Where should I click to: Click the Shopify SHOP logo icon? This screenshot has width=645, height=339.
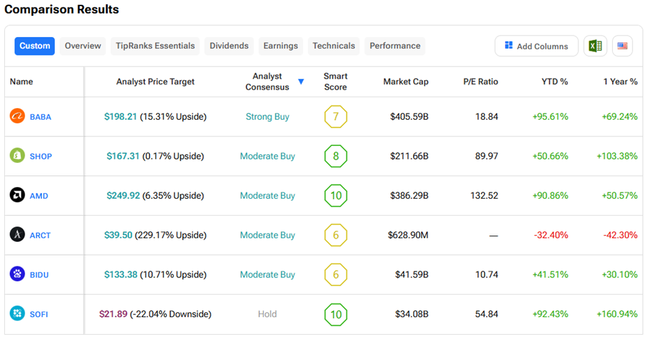[x=17, y=156]
